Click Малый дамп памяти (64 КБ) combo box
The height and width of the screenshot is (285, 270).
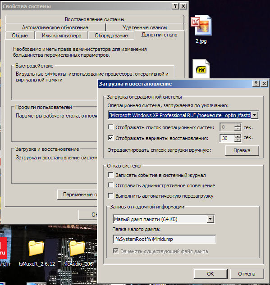(163, 219)
